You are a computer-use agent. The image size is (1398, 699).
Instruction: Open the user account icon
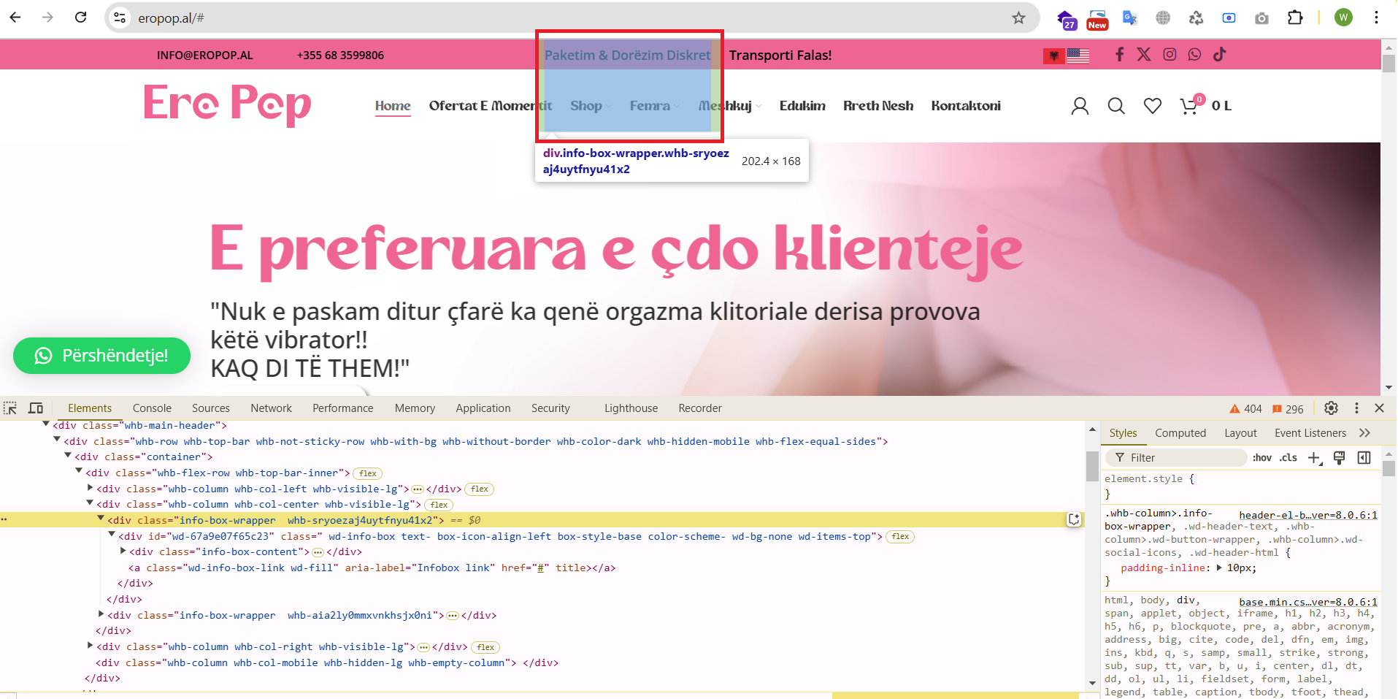coord(1080,107)
